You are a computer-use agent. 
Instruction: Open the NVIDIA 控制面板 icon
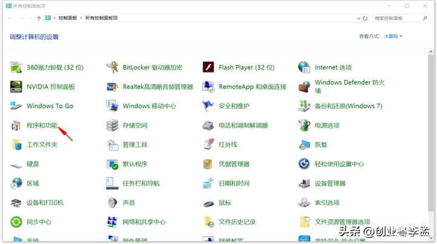[16, 87]
